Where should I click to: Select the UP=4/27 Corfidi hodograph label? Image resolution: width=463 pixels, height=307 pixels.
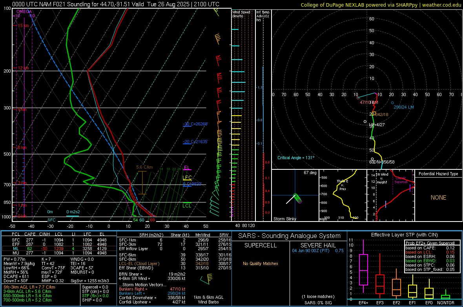pos(377,125)
